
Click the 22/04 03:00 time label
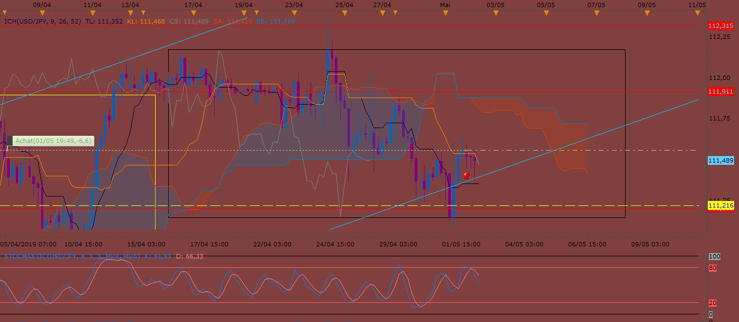tap(272, 244)
